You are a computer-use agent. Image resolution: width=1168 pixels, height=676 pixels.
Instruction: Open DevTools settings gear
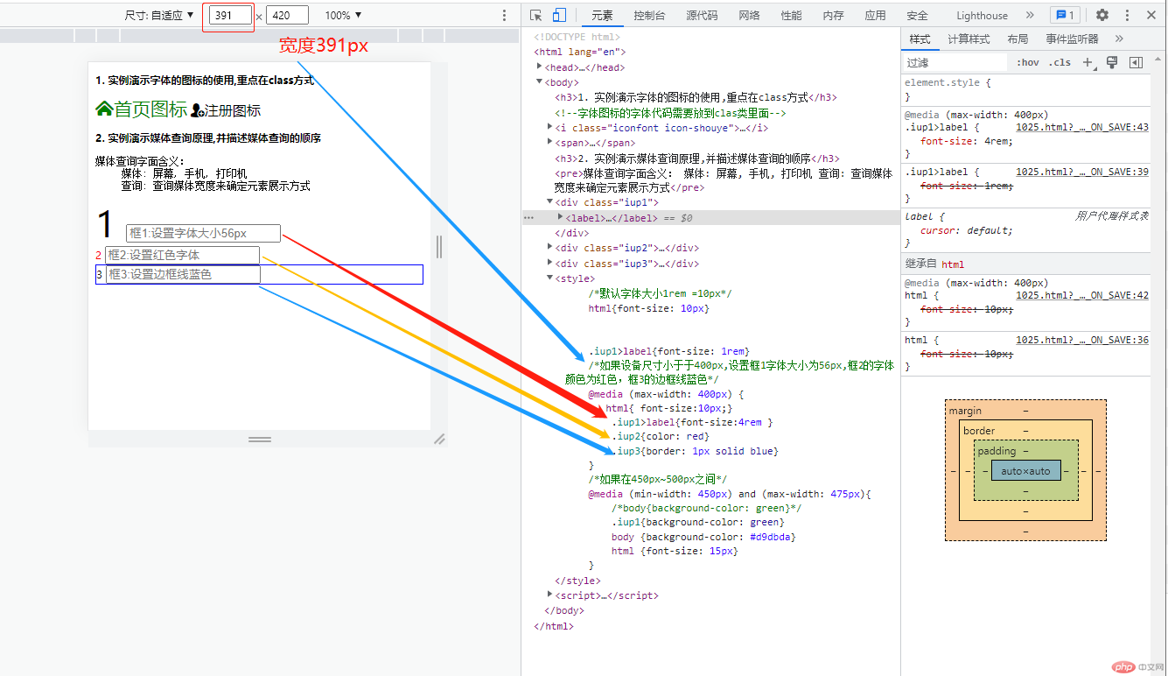click(1102, 15)
